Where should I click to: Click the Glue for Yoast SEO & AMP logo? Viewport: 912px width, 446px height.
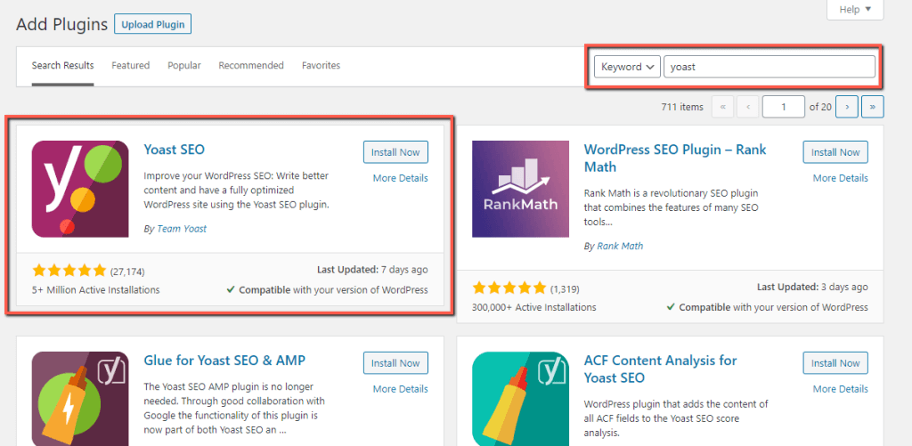80,399
